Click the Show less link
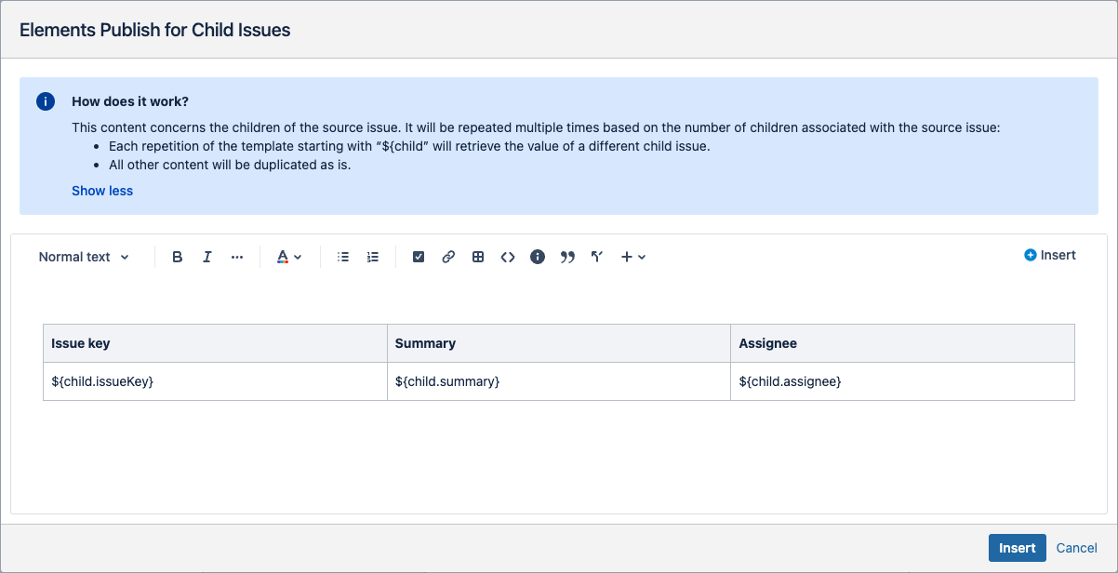The image size is (1118, 573). [102, 191]
